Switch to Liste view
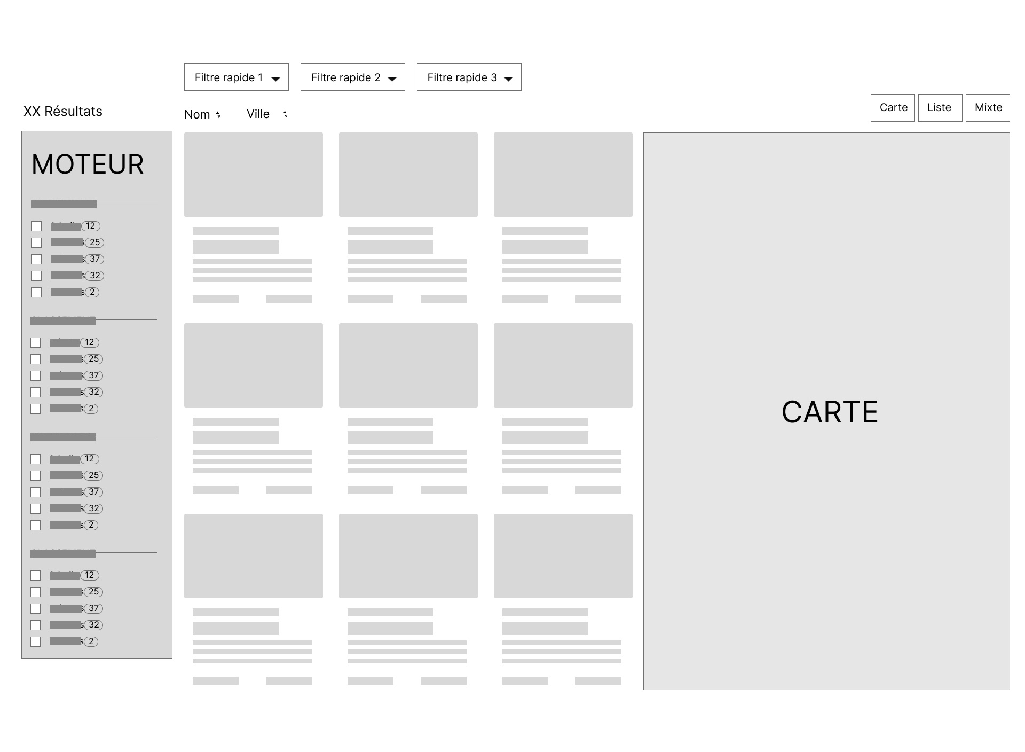Screen dimensions: 1025x752 (940, 108)
